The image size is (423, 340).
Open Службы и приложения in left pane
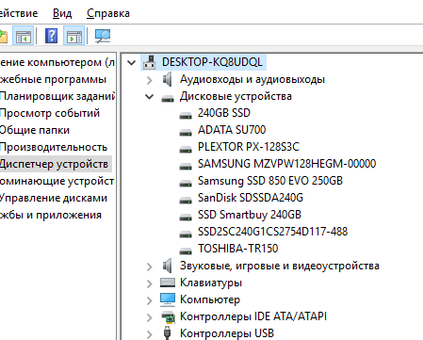[x=51, y=215]
